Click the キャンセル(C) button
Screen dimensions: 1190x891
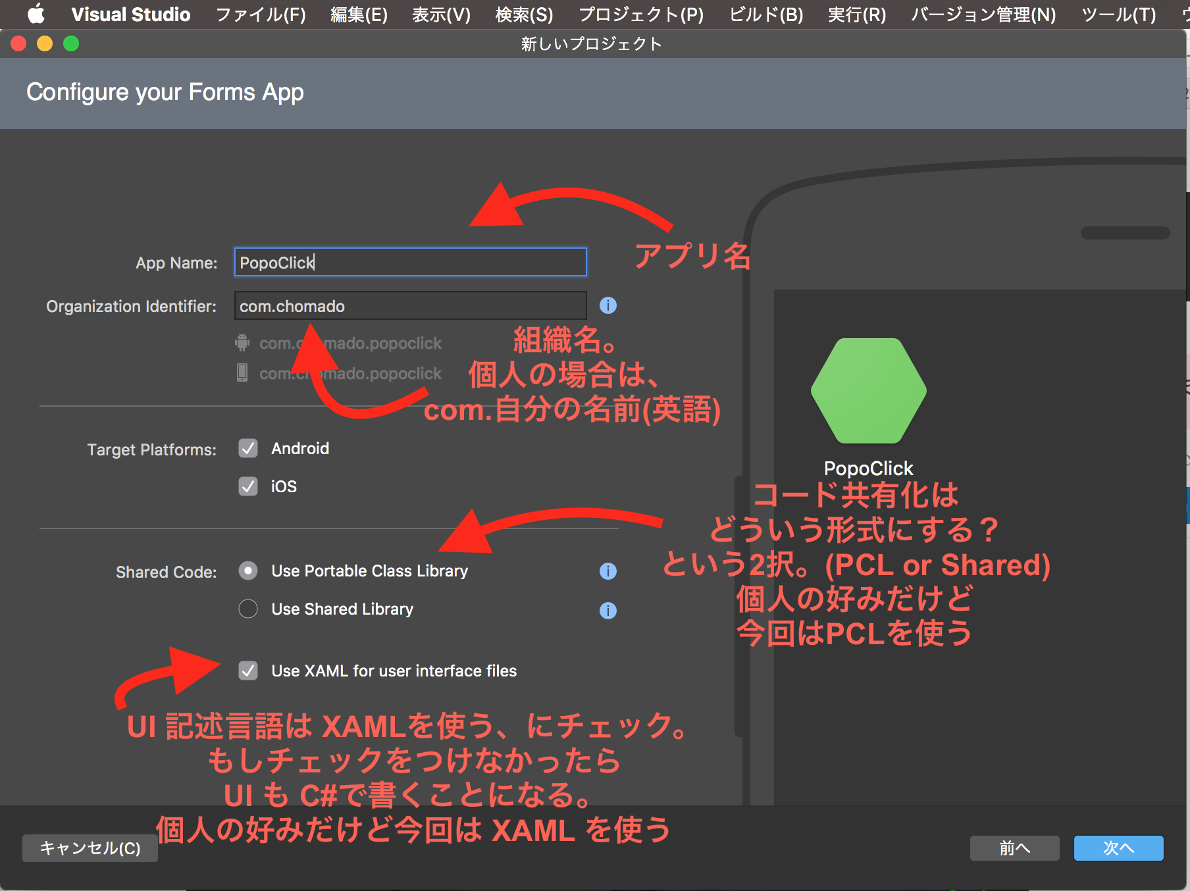tap(90, 848)
